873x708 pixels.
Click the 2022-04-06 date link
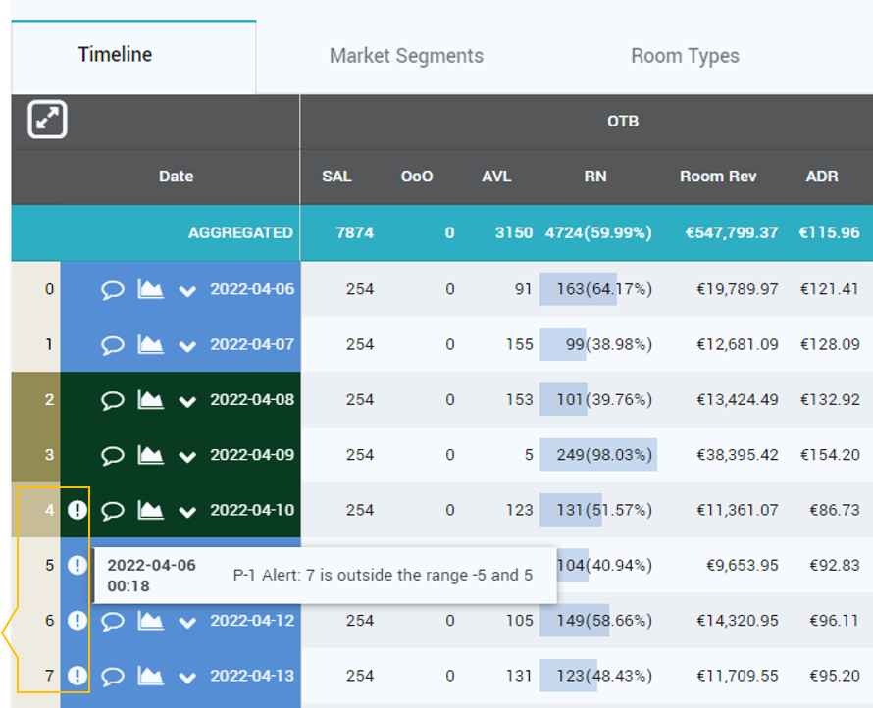click(252, 289)
